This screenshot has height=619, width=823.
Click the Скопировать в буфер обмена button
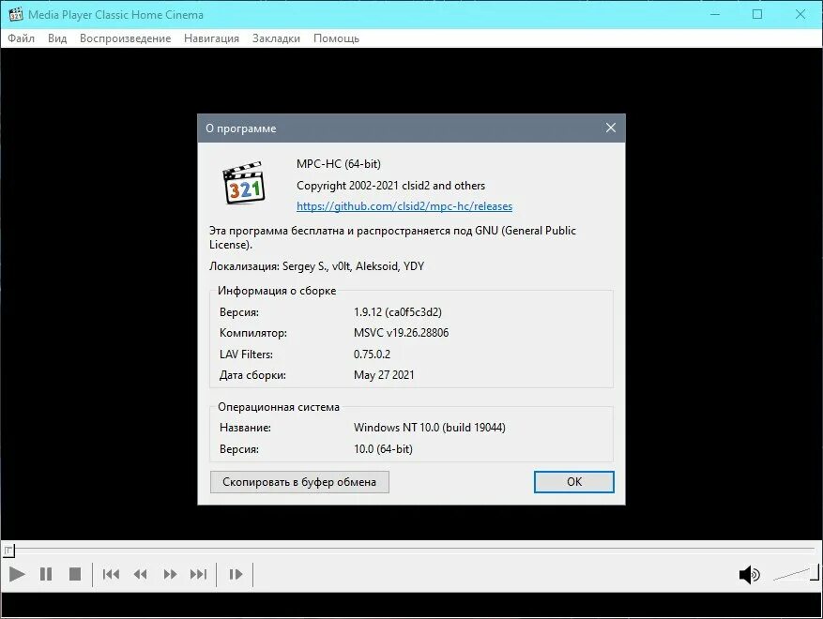tap(299, 482)
